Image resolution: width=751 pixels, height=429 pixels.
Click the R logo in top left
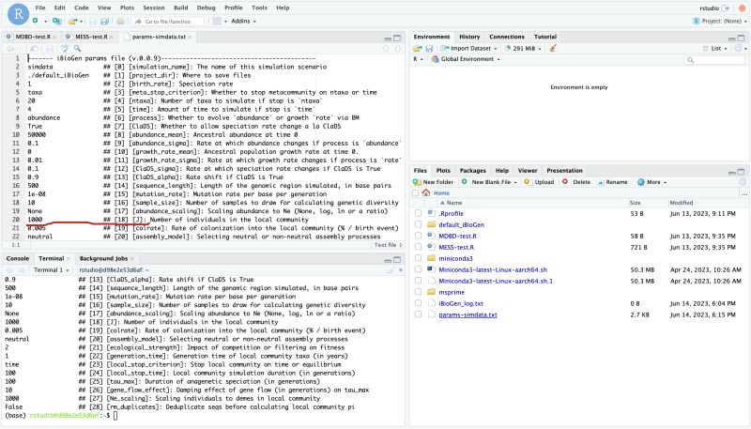[x=18, y=14]
